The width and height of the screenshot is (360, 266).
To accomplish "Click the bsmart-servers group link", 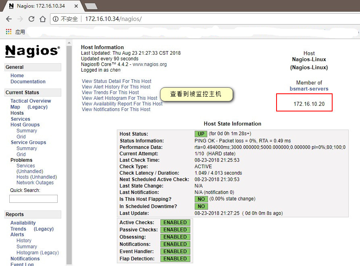I will coord(309,89).
